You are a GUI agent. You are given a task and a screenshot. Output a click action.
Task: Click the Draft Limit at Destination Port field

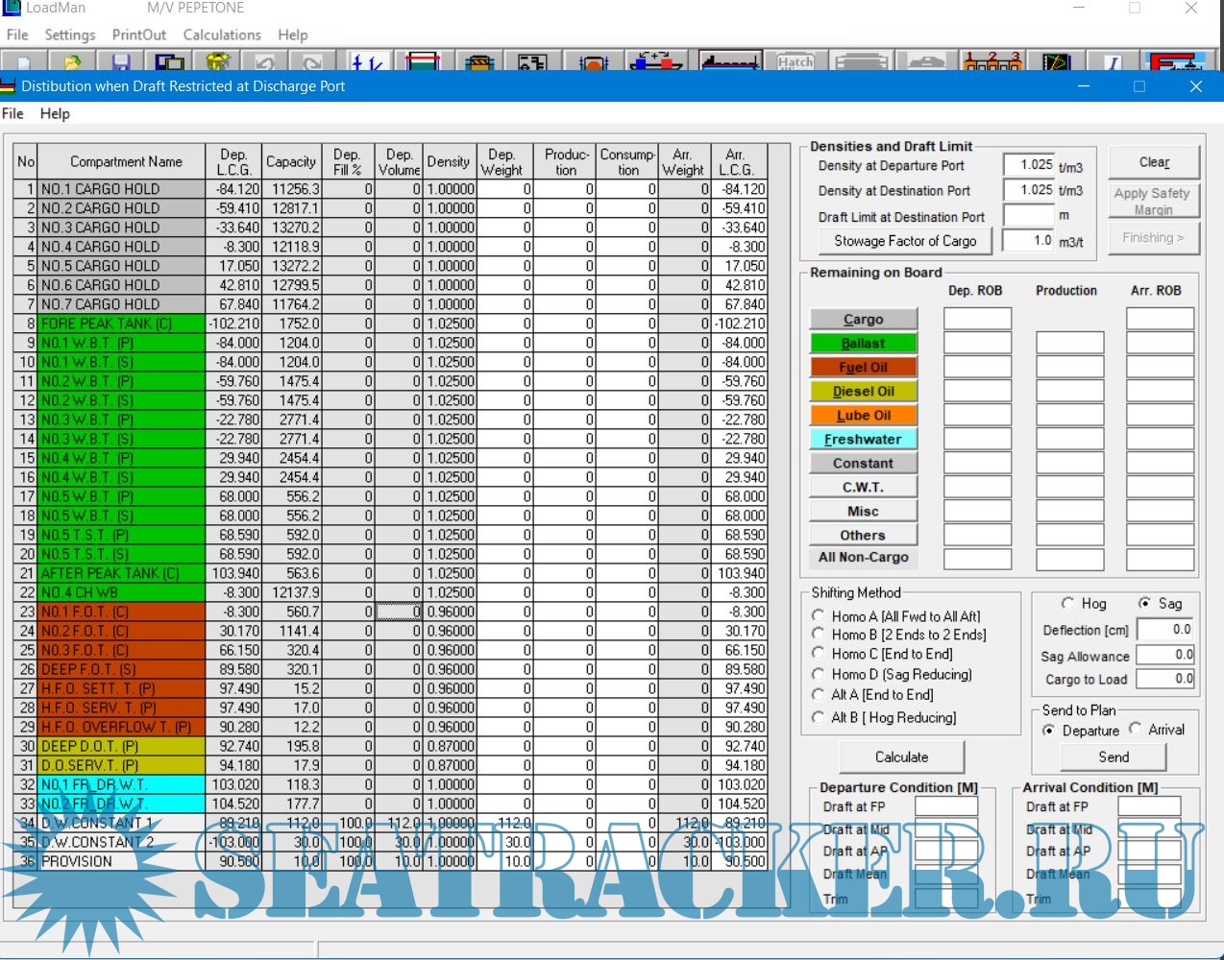(1028, 216)
